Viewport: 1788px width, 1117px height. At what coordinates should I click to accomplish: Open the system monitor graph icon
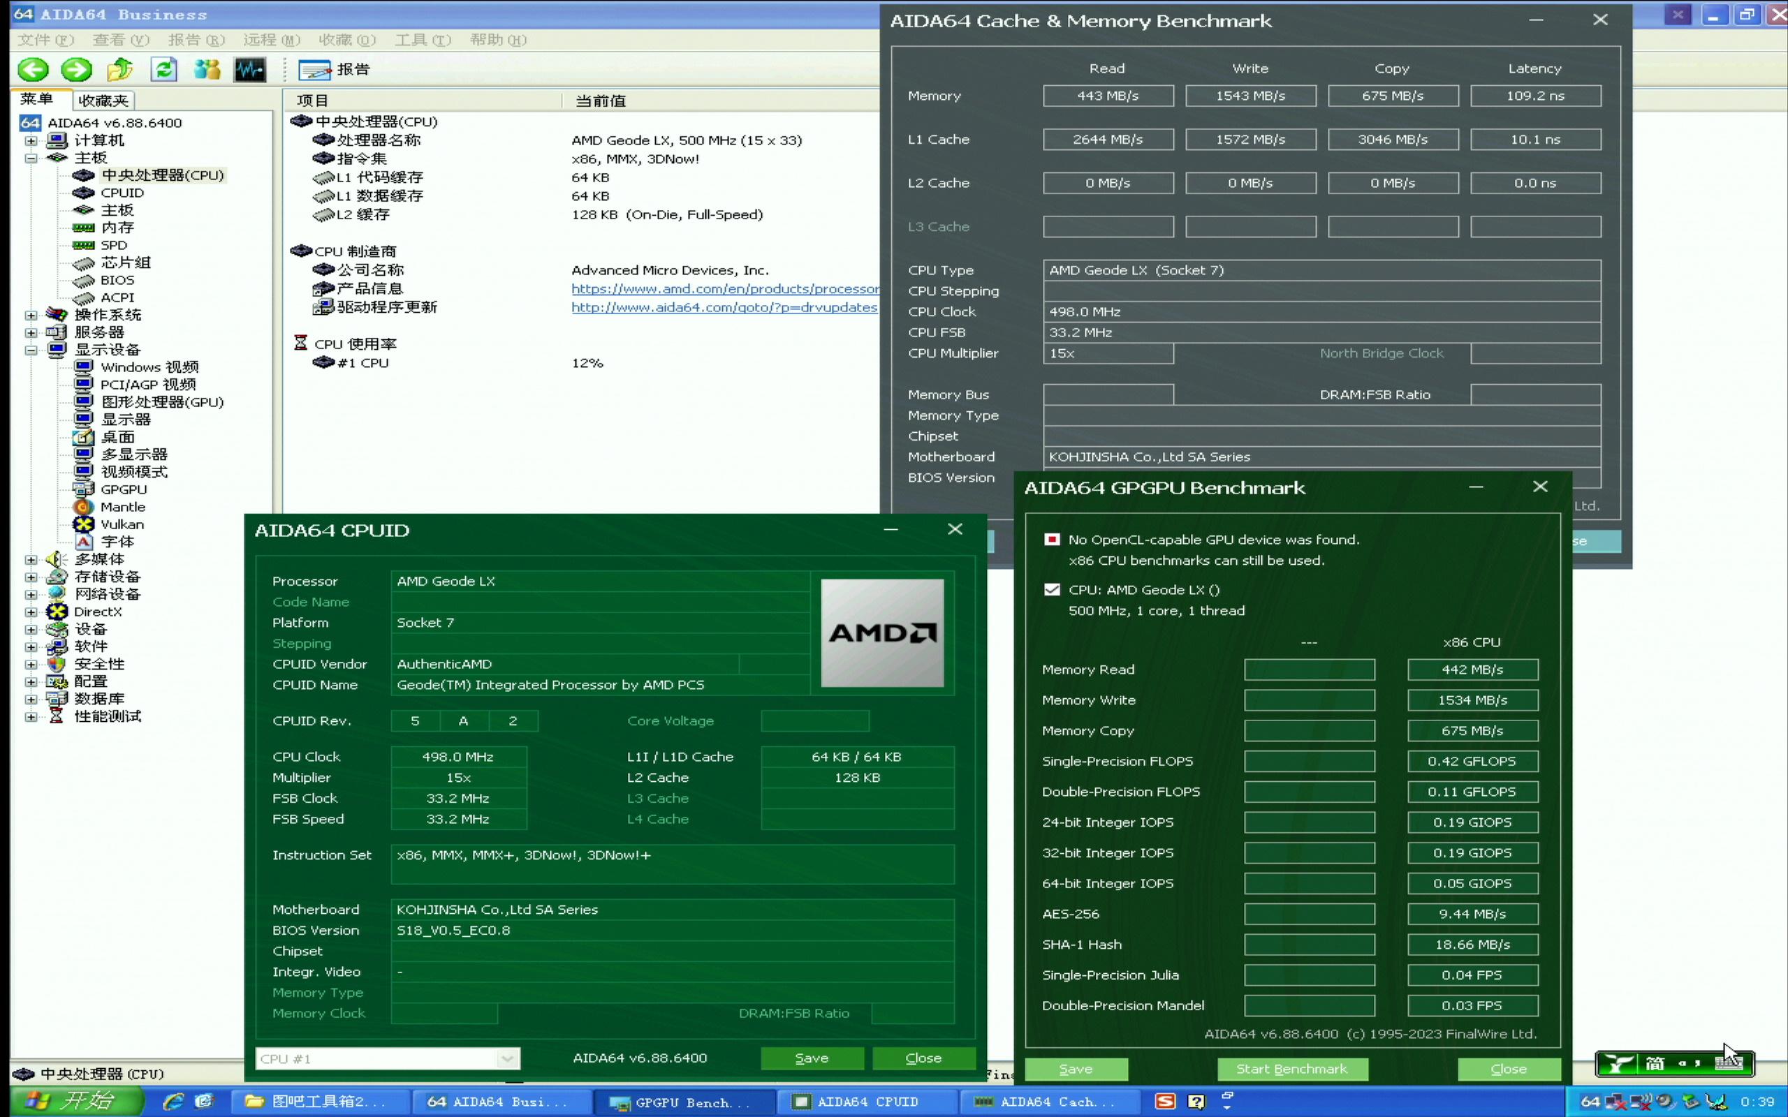click(x=250, y=71)
